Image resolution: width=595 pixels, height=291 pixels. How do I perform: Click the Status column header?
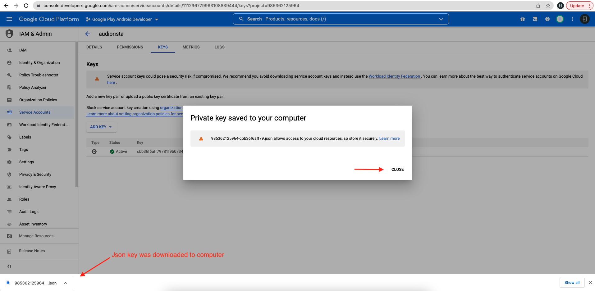(114, 143)
